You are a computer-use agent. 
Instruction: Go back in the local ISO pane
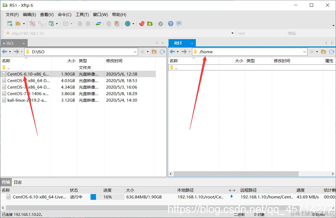(5, 52)
